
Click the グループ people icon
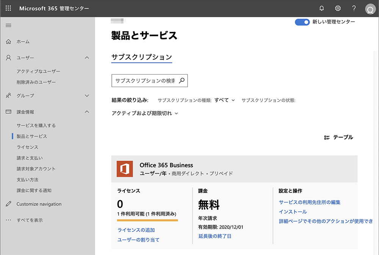coord(8,96)
